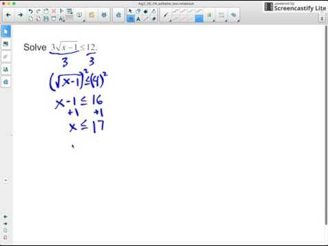Collapse the sidebar with the small arrow button

(5, 180)
